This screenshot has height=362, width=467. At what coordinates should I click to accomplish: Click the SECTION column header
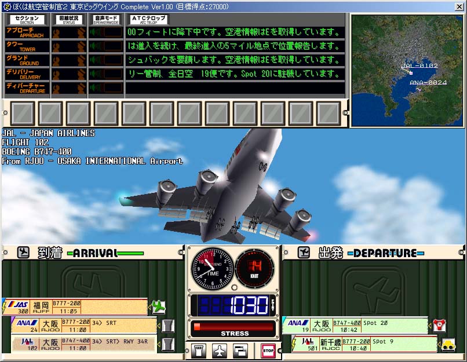tap(27, 20)
